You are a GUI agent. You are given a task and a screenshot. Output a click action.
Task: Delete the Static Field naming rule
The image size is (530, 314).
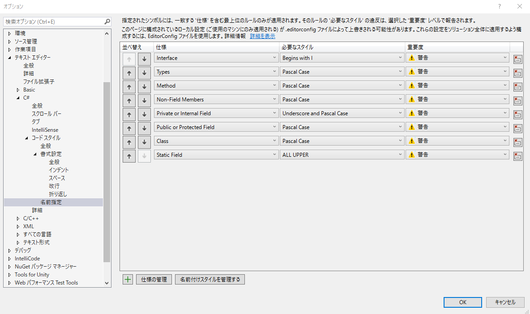517,156
